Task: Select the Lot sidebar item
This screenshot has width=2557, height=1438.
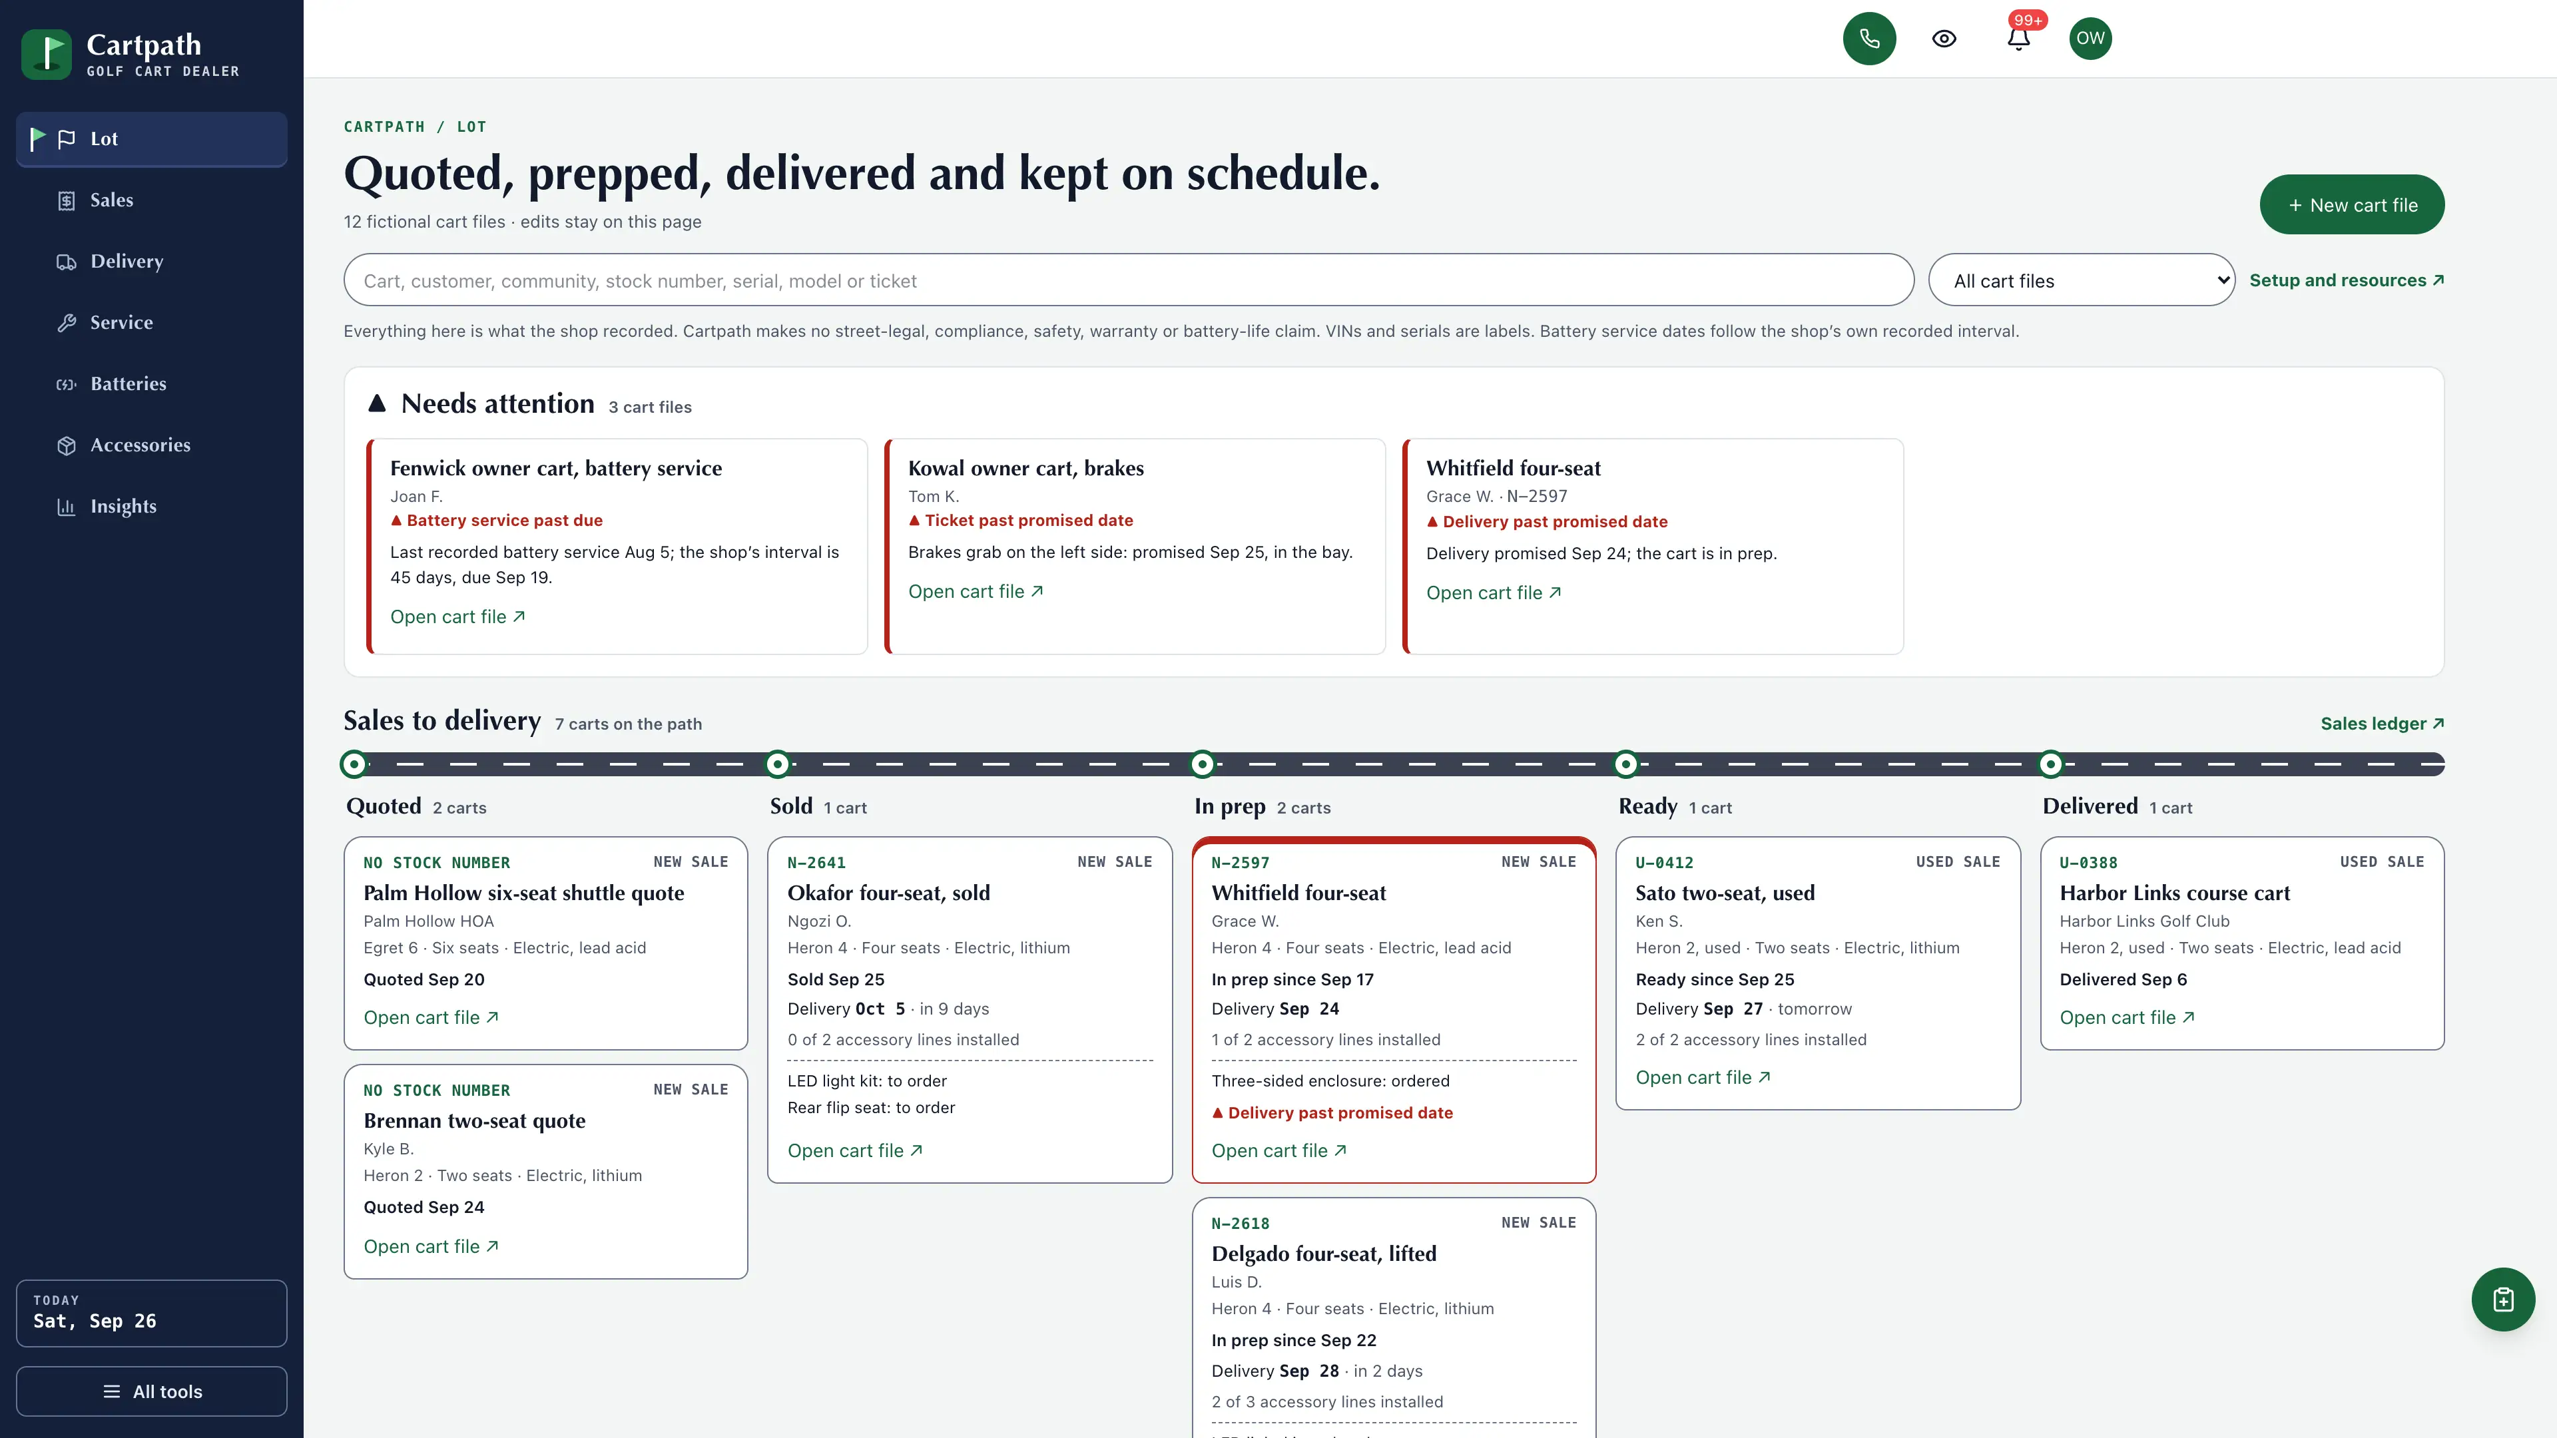Action: 152,139
